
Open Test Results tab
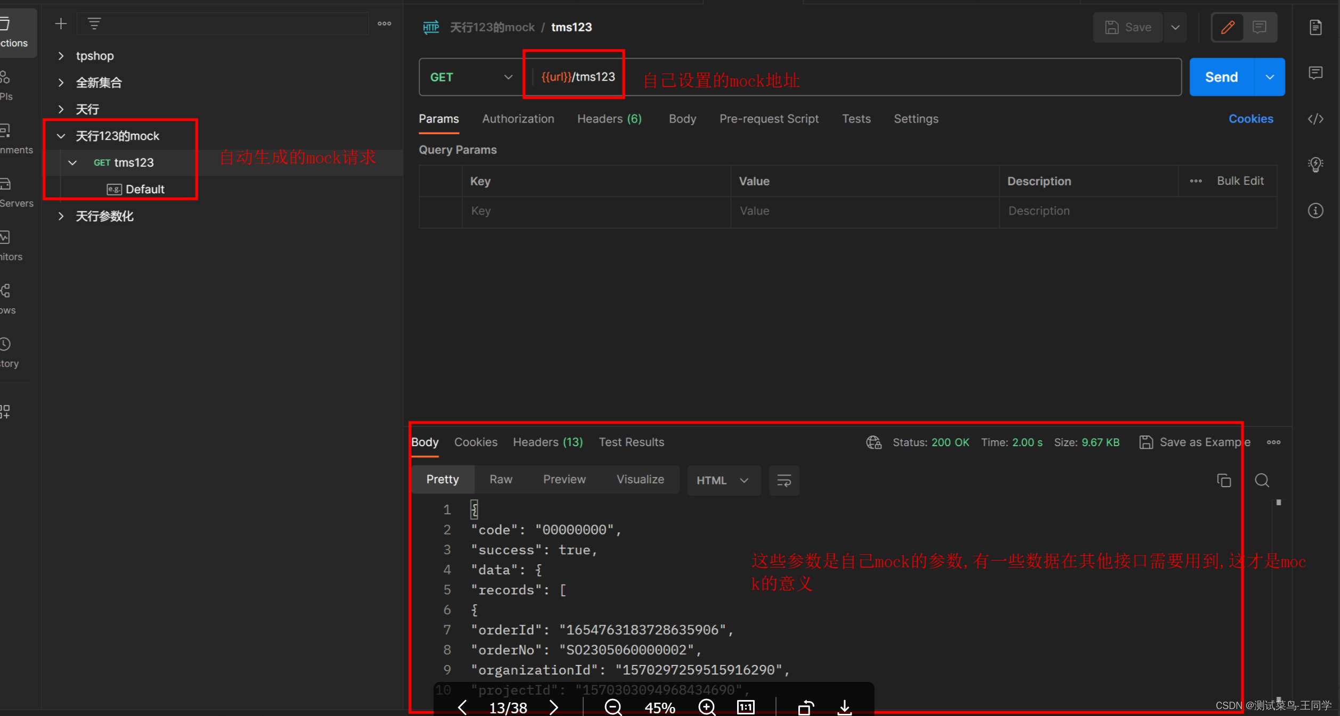pos(631,442)
